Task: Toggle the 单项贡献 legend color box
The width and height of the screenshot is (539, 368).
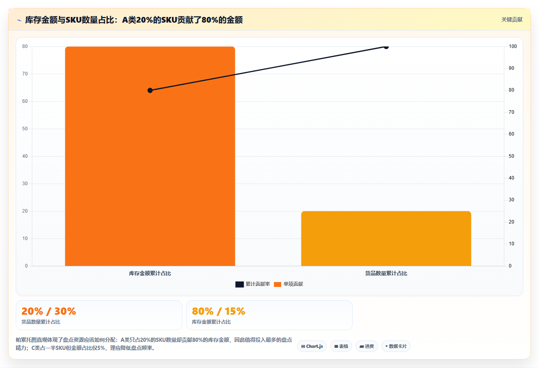Action: (x=278, y=284)
